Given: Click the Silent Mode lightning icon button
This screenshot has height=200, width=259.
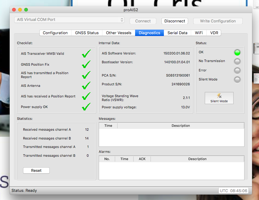Looking at the screenshot, I should click(x=219, y=98).
